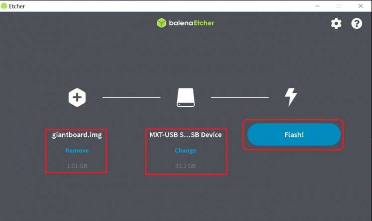This screenshot has height=221, width=372.
Task: Click the disabled maximize window button
Action: [339, 6]
